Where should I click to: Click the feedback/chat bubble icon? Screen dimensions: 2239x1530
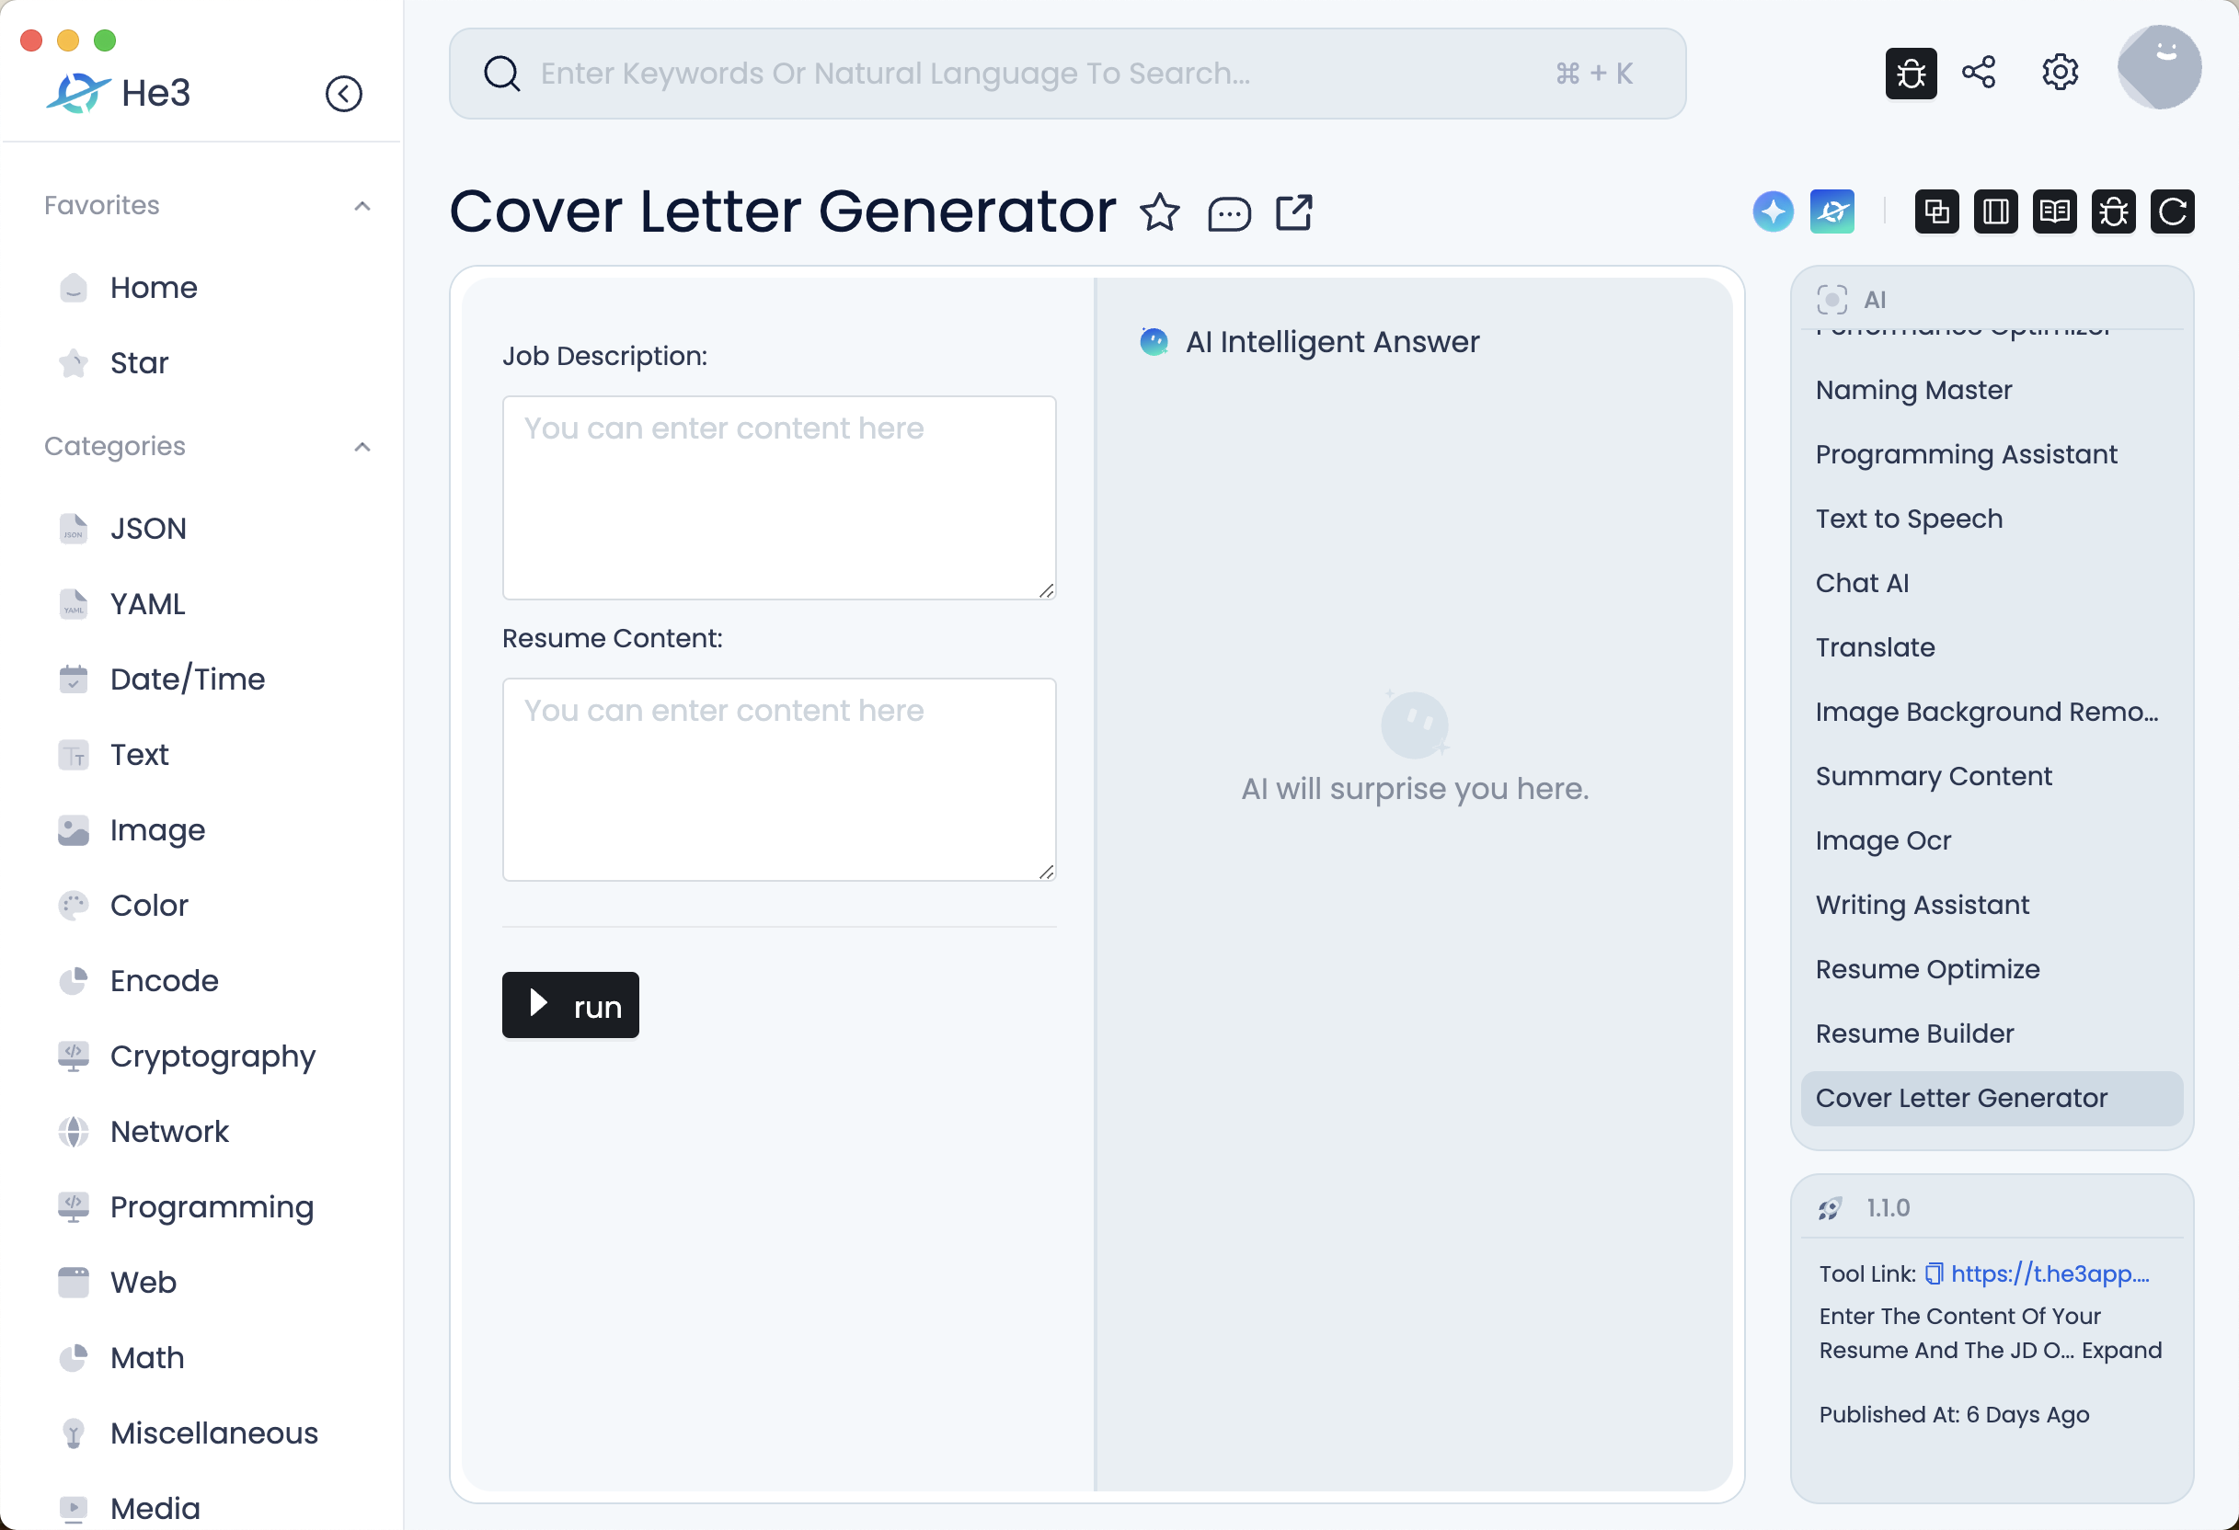(1227, 212)
